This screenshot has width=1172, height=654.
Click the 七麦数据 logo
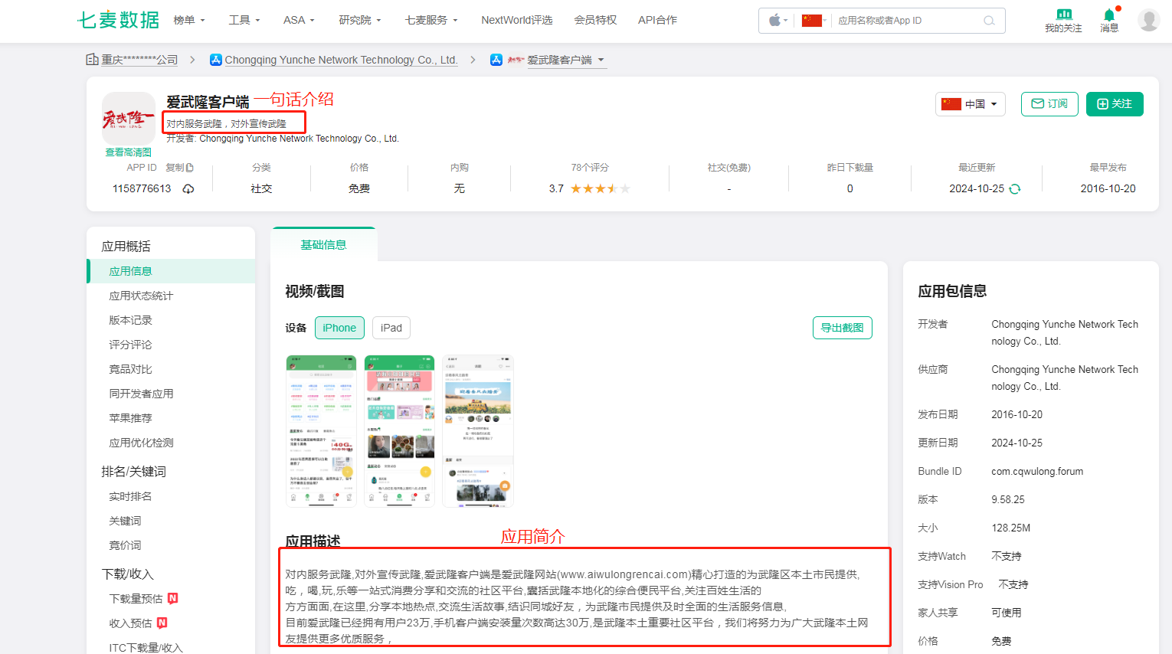118,20
